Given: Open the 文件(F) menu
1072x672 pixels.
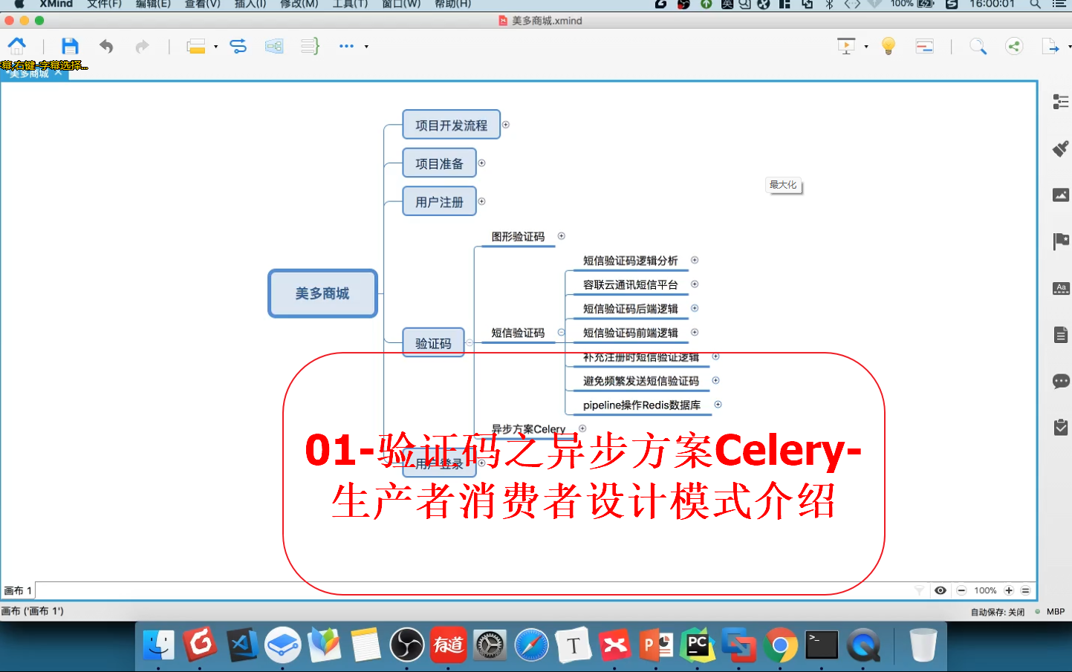Looking at the screenshot, I should (x=104, y=4).
